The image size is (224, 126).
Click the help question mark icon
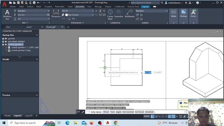197,3
